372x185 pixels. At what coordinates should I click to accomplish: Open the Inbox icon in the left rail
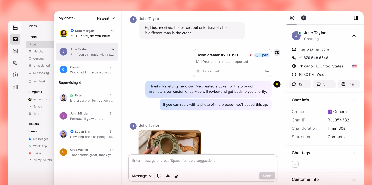[x=15, y=39]
